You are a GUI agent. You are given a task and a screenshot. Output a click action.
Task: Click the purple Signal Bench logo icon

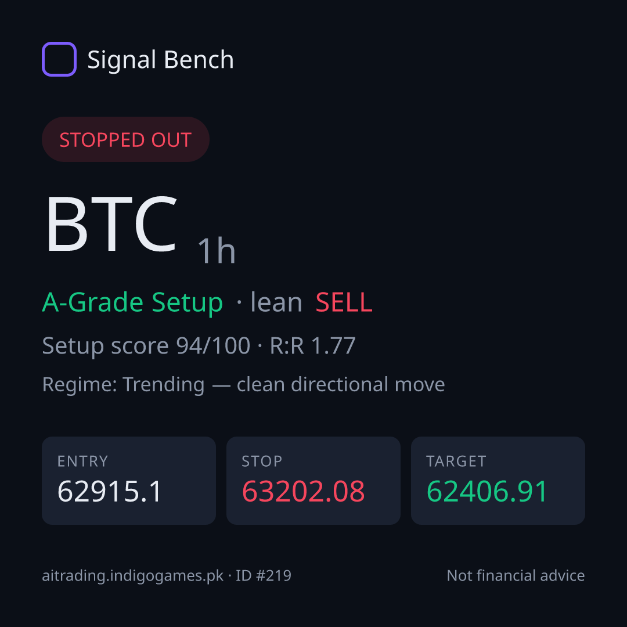pyautogui.click(x=59, y=59)
